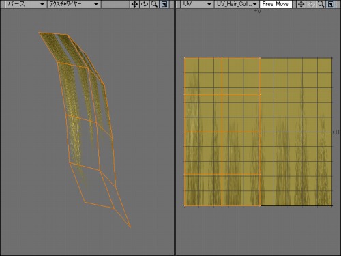Click the top-left corner of the UV map
Screen dimensions: 341x256
[x=184, y=58]
